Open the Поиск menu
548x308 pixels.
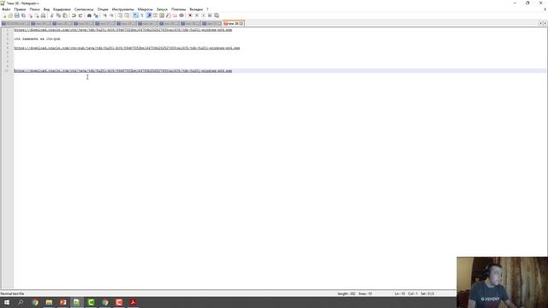point(34,9)
